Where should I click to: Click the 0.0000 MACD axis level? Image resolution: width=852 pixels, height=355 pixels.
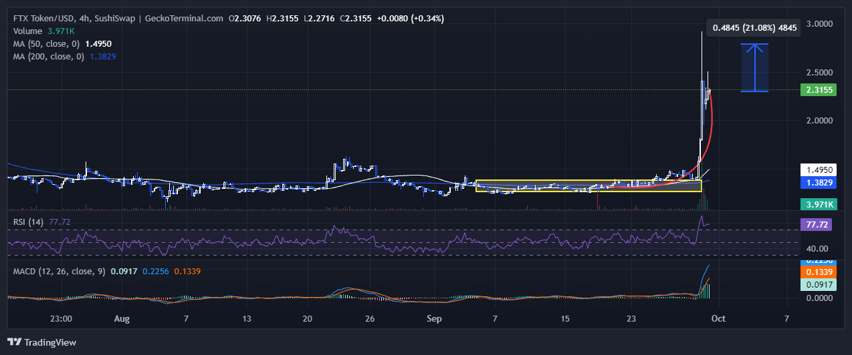click(819, 298)
